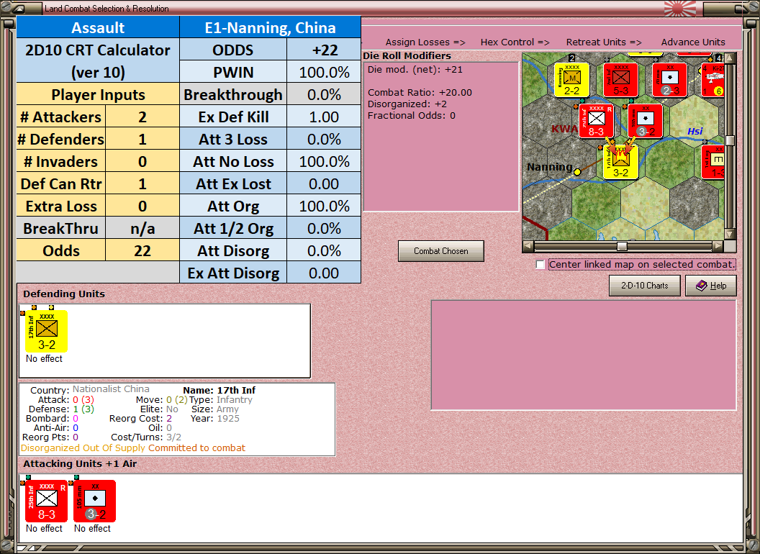Screen dimensions: 760x554
Task: Select 105 mm artillery counter in Attacking Units
Action: coord(94,501)
